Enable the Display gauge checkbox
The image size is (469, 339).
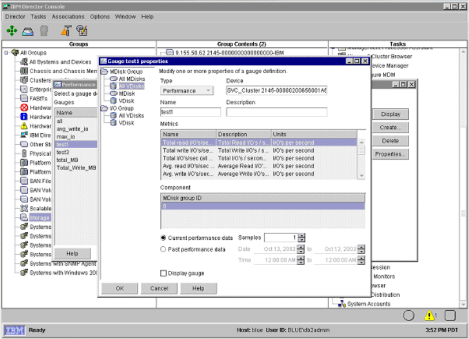coord(164,273)
